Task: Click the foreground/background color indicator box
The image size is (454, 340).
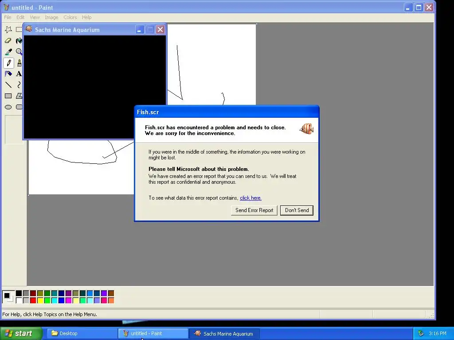Action: (x=8, y=297)
